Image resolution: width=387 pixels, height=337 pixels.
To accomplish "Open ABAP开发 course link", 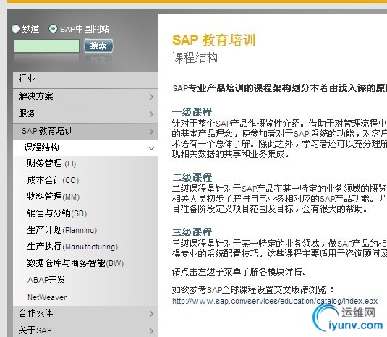I will [x=46, y=280].
